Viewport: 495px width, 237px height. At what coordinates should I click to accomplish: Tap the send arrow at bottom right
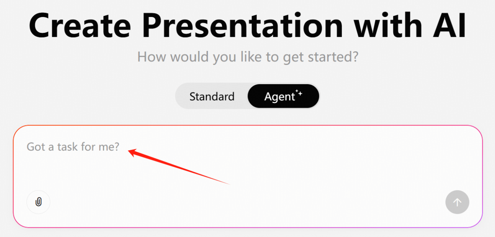457,202
